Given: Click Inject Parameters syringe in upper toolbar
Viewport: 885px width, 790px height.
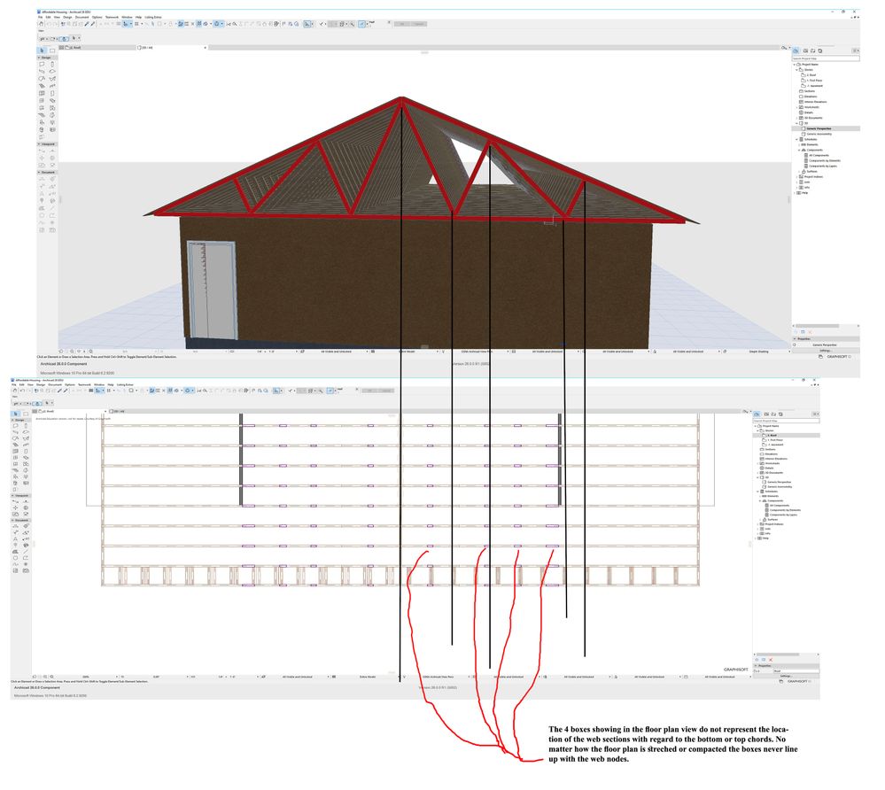Looking at the screenshot, I should pyautogui.click(x=92, y=24).
